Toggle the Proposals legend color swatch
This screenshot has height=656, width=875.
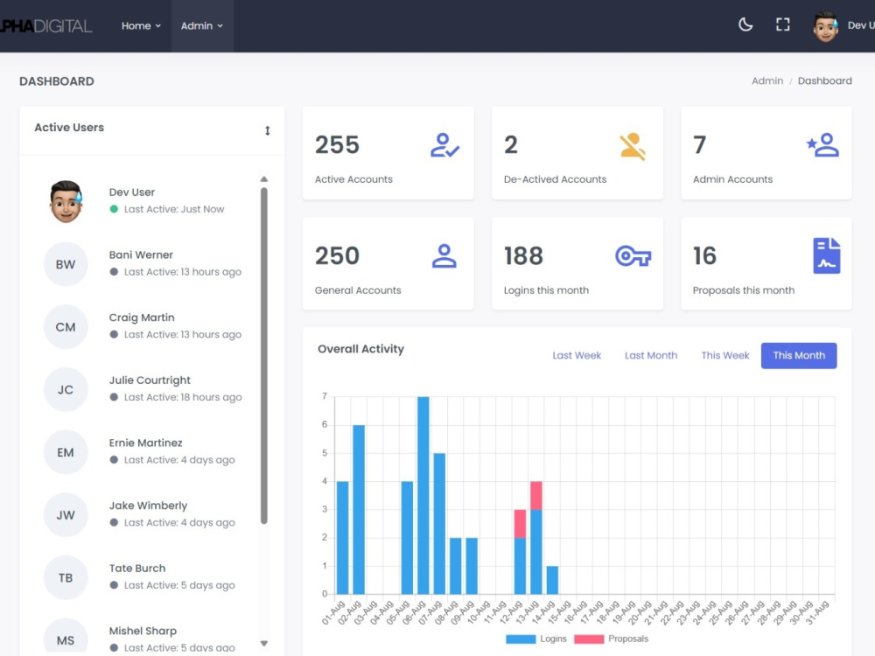coord(589,639)
